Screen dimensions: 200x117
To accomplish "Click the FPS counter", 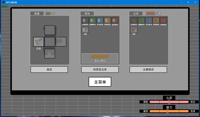I will (x=5, y=6).
